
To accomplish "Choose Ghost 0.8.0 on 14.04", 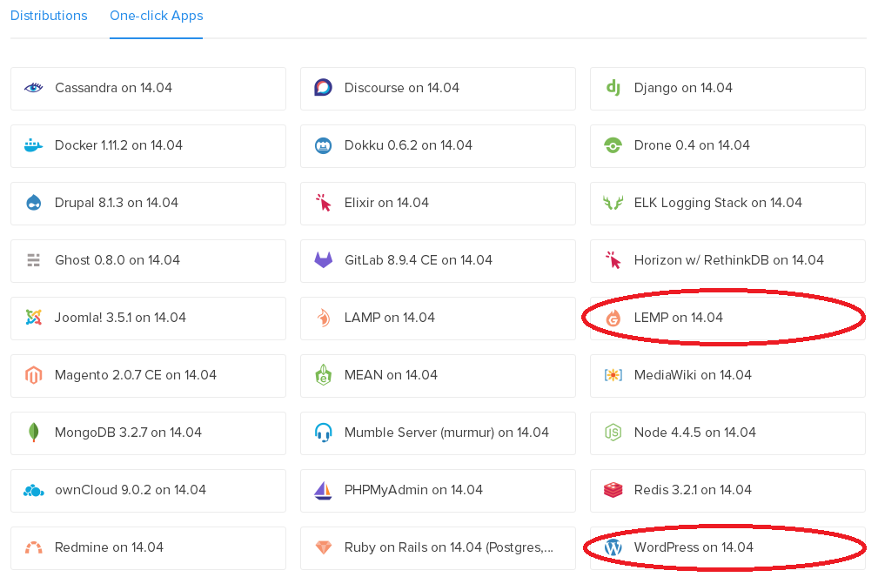I will click(149, 261).
